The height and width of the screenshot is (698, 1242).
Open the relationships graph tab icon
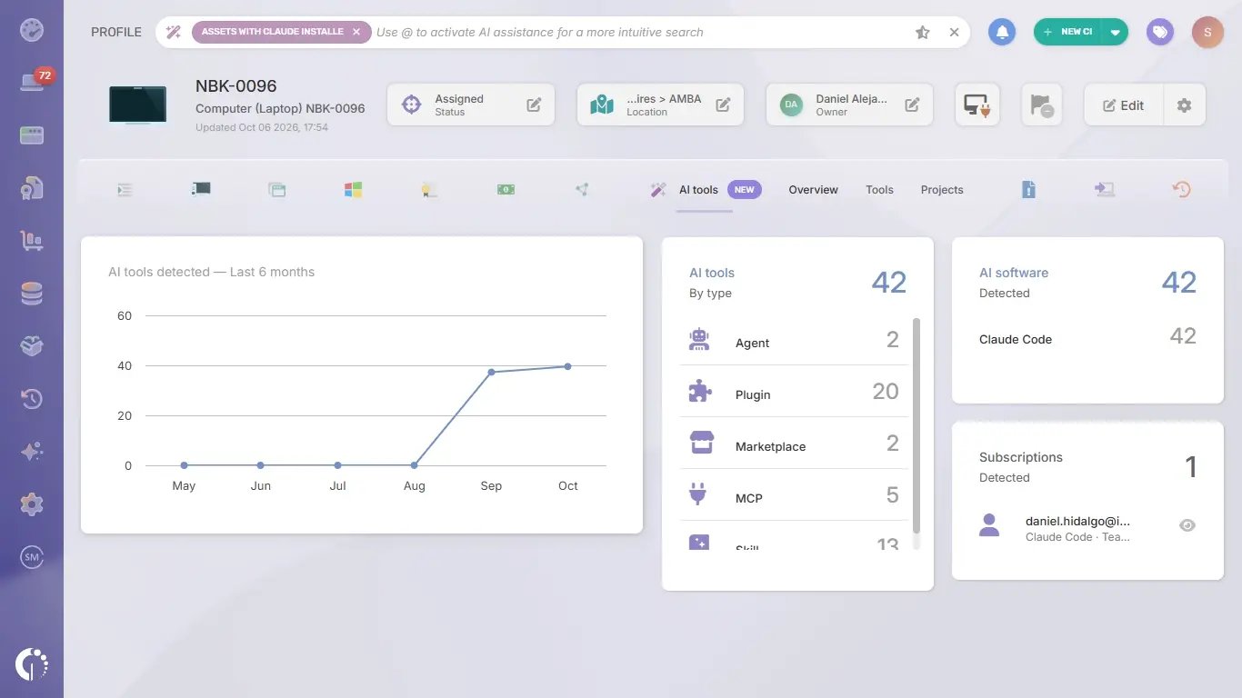582,189
